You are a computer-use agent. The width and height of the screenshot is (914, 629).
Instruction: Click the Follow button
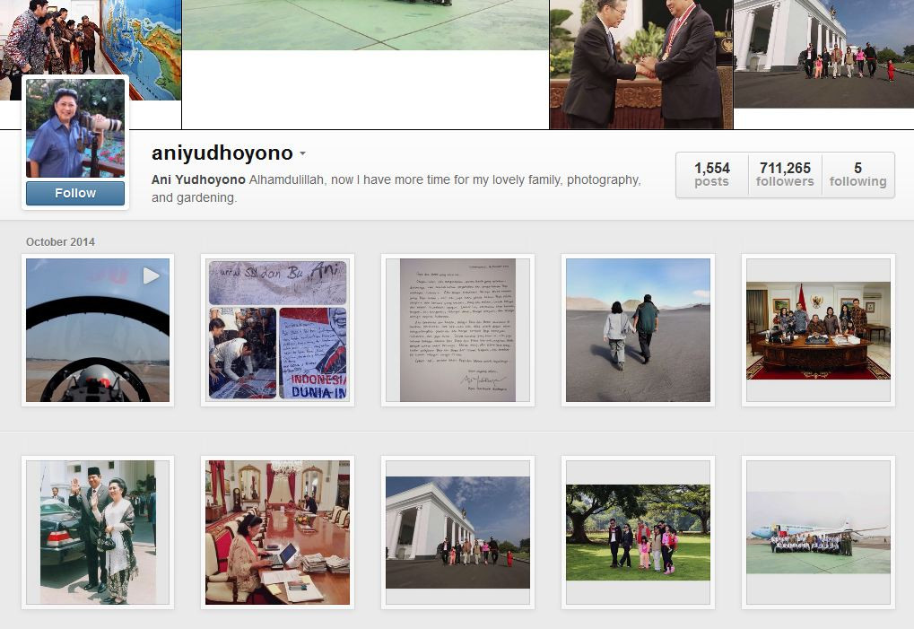75,193
